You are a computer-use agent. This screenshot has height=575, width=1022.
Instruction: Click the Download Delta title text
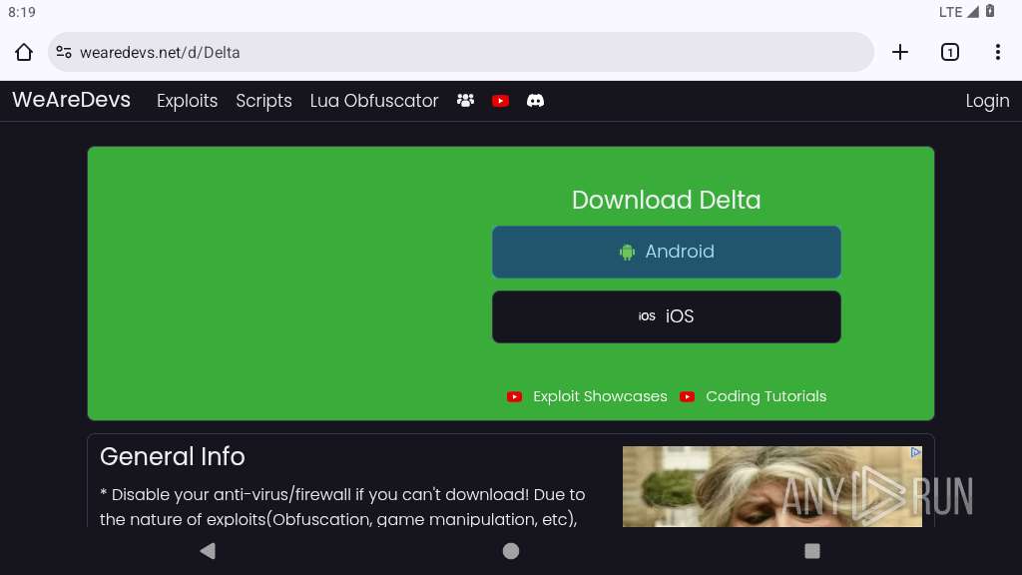(x=666, y=200)
